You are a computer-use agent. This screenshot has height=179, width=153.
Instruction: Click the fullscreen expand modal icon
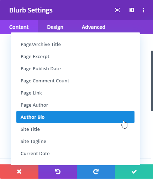(x=117, y=10)
